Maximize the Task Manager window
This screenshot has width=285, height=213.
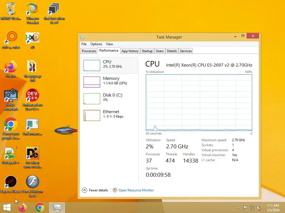[243, 36]
